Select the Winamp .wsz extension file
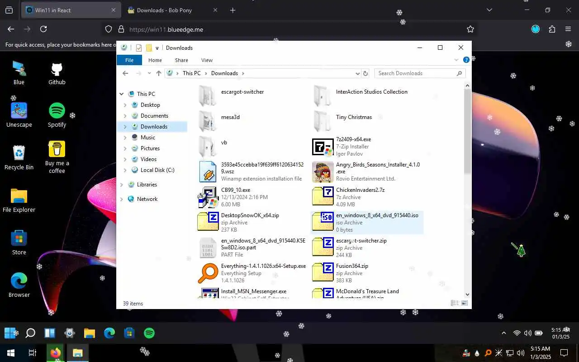The image size is (579, 362). (x=252, y=172)
